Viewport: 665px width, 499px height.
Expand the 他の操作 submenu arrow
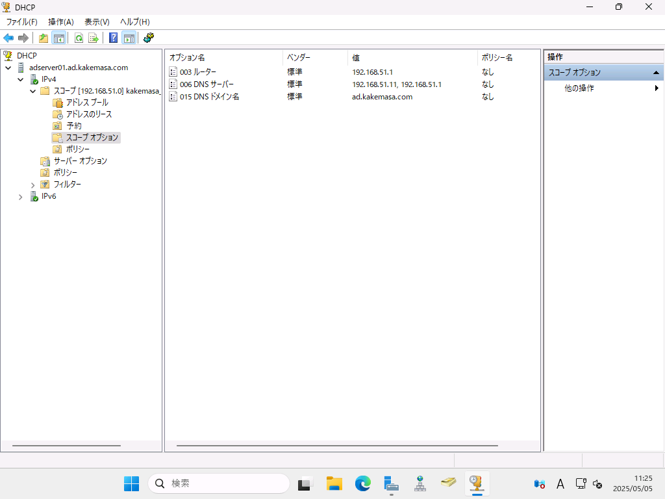point(657,88)
